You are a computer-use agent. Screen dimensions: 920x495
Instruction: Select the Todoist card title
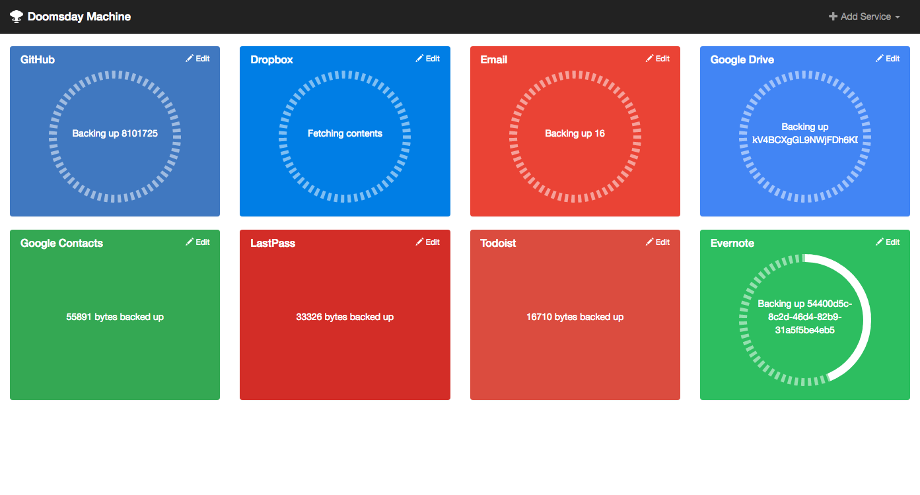coord(498,243)
